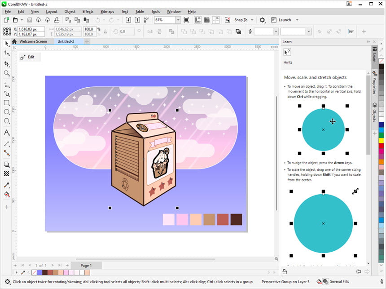The height and width of the screenshot is (289, 386).
Task: Select the Connector tool
Action: (x=7, y=153)
